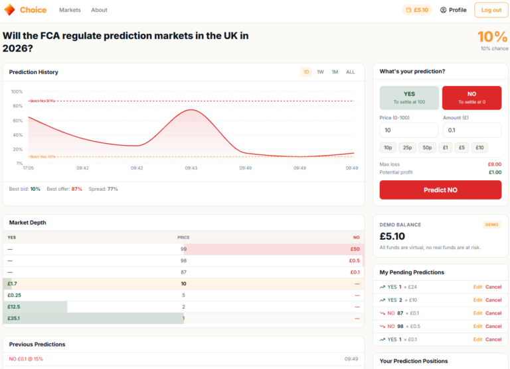Choose the £5 quick amount
Viewport: 510px width, 369px height.
(462, 148)
